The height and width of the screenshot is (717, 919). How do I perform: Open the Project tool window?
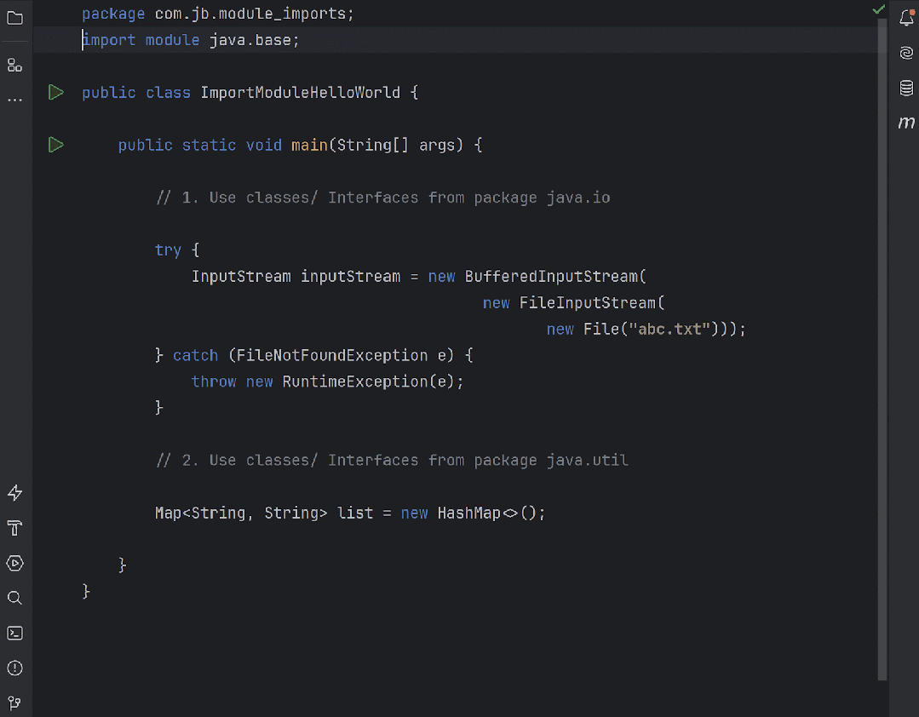[x=14, y=17]
